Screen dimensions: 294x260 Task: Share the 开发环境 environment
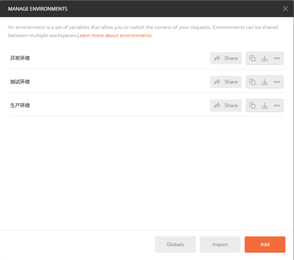coord(226,58)
